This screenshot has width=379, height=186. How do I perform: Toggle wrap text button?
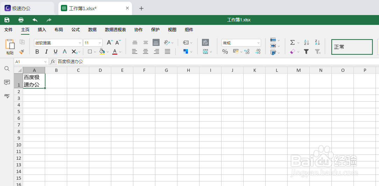pyautogui.click(x=205, y=43)
